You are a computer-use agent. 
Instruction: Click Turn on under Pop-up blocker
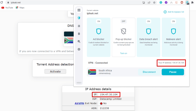pos(124,53)
